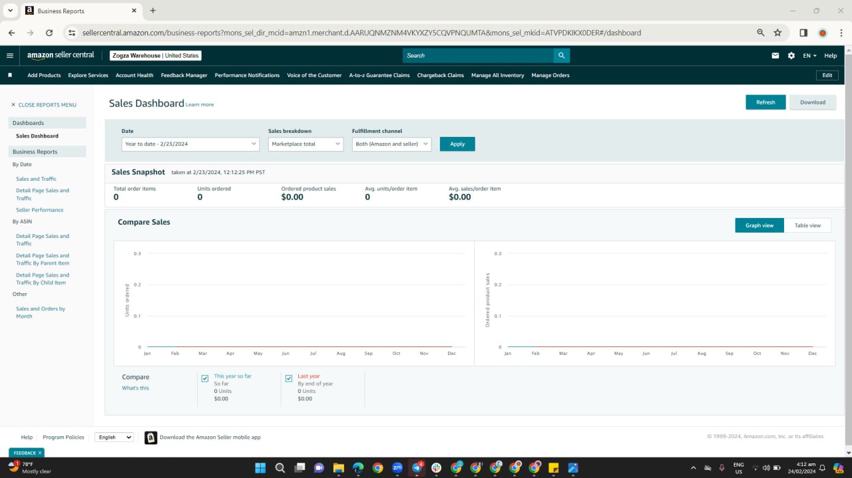Image resolution: width=852 pixels, height=478 pixels.
Task: Open Manage Orders menu item
Action: pos(550,75)
